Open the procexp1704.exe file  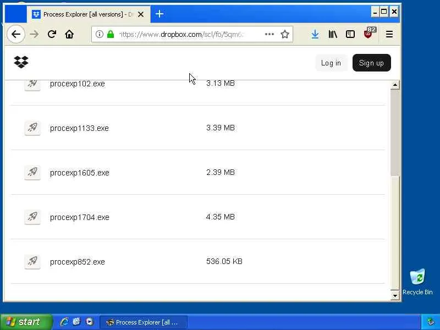point(79,217)
